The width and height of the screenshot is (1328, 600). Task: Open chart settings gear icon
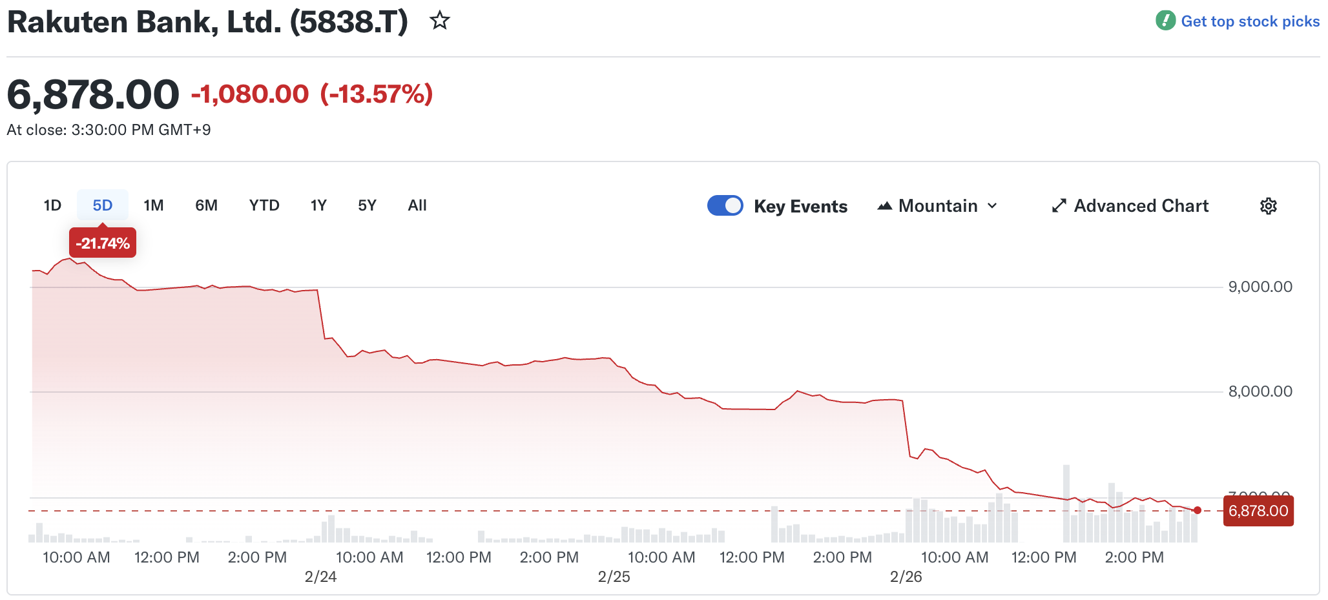point(1269,206)
